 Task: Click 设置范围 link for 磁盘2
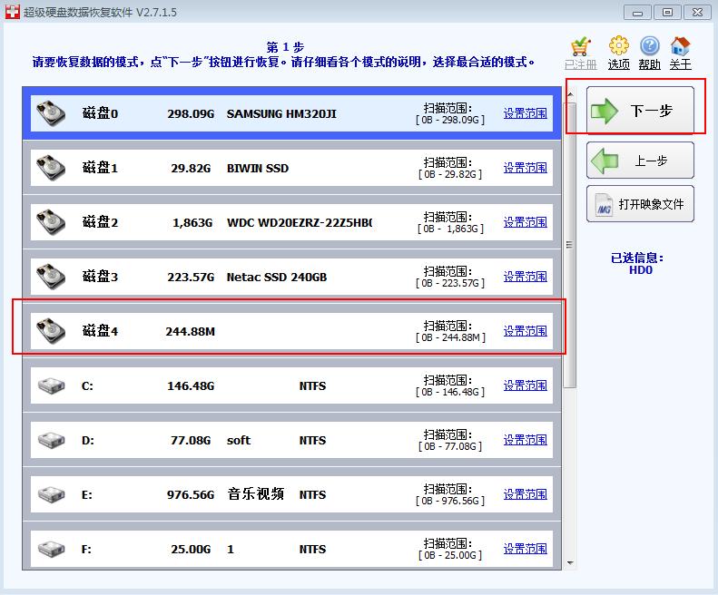(x=526, y=222)
